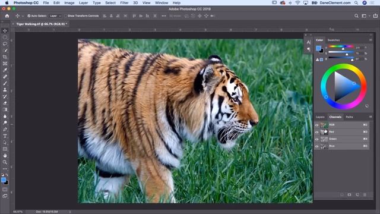Switch to the Swatches tab

(x=334, y=40)
